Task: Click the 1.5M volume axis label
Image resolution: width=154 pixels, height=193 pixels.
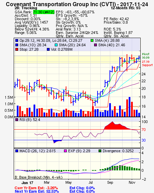Action: (x=9, y=97)
